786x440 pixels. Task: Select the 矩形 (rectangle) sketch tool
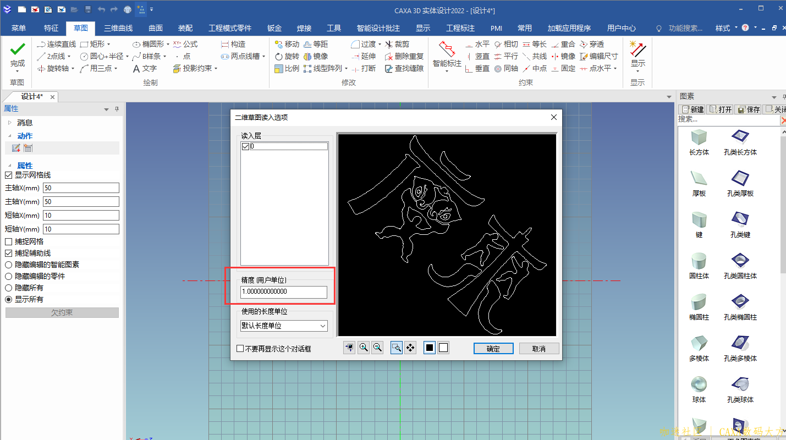point(98,44)
